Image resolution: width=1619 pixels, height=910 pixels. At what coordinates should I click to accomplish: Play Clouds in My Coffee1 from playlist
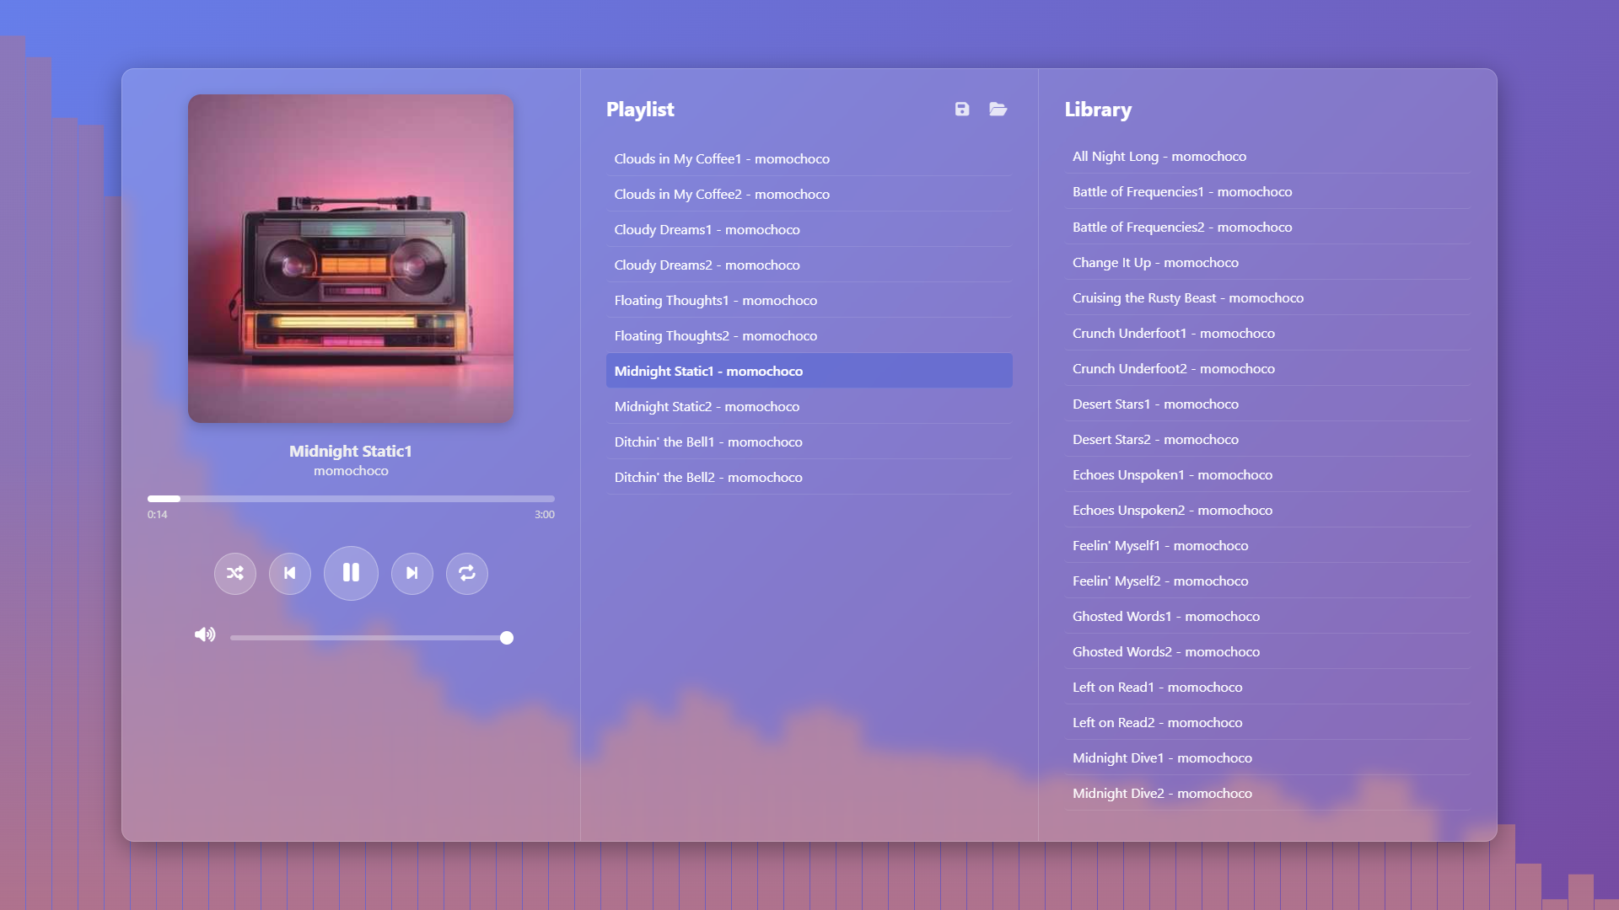722,159
